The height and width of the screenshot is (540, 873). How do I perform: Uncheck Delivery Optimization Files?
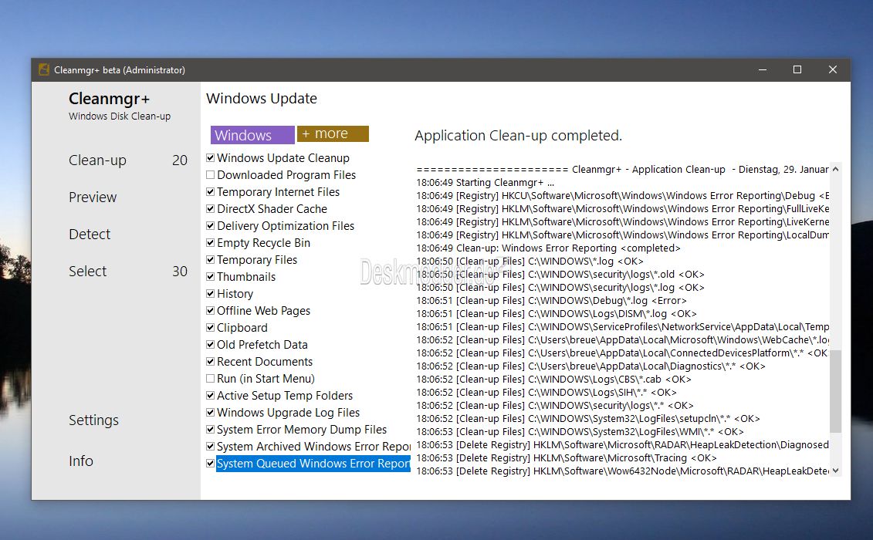click(x=211, y=226)
